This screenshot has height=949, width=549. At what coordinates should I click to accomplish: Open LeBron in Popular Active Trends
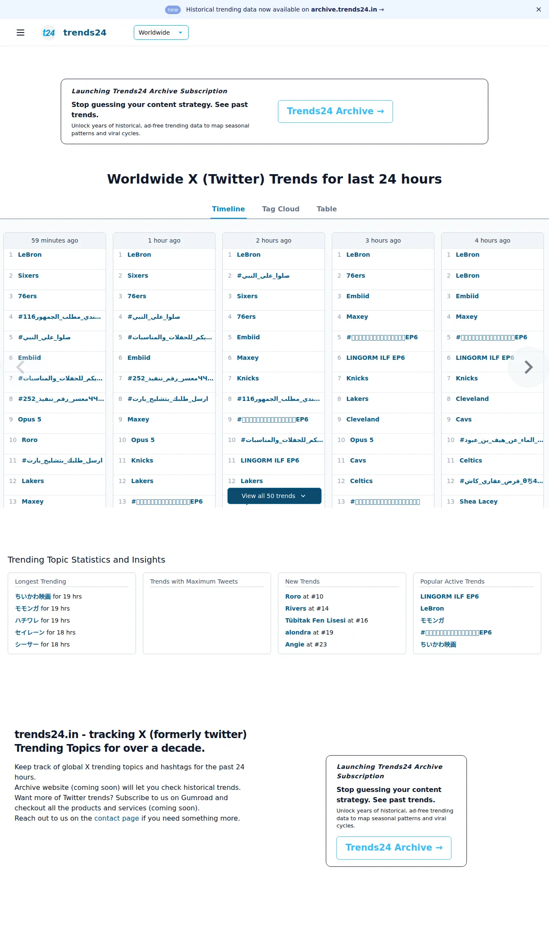(432, 608)
